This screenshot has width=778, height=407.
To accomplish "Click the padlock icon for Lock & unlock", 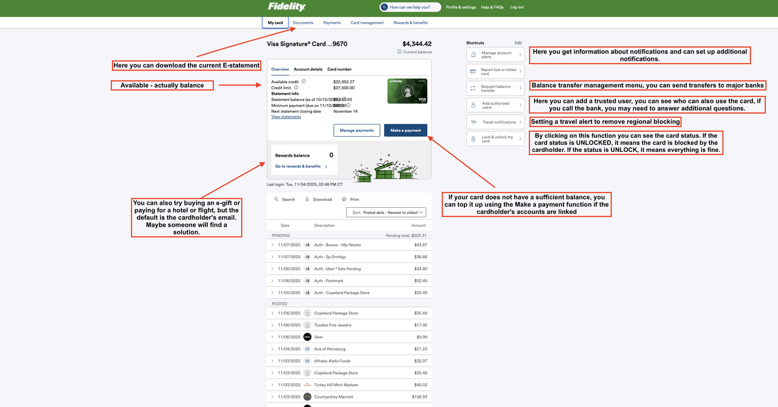I will [473, 139].
